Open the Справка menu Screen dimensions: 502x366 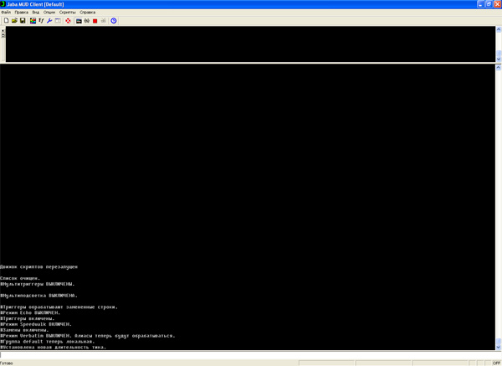point(87,13)
